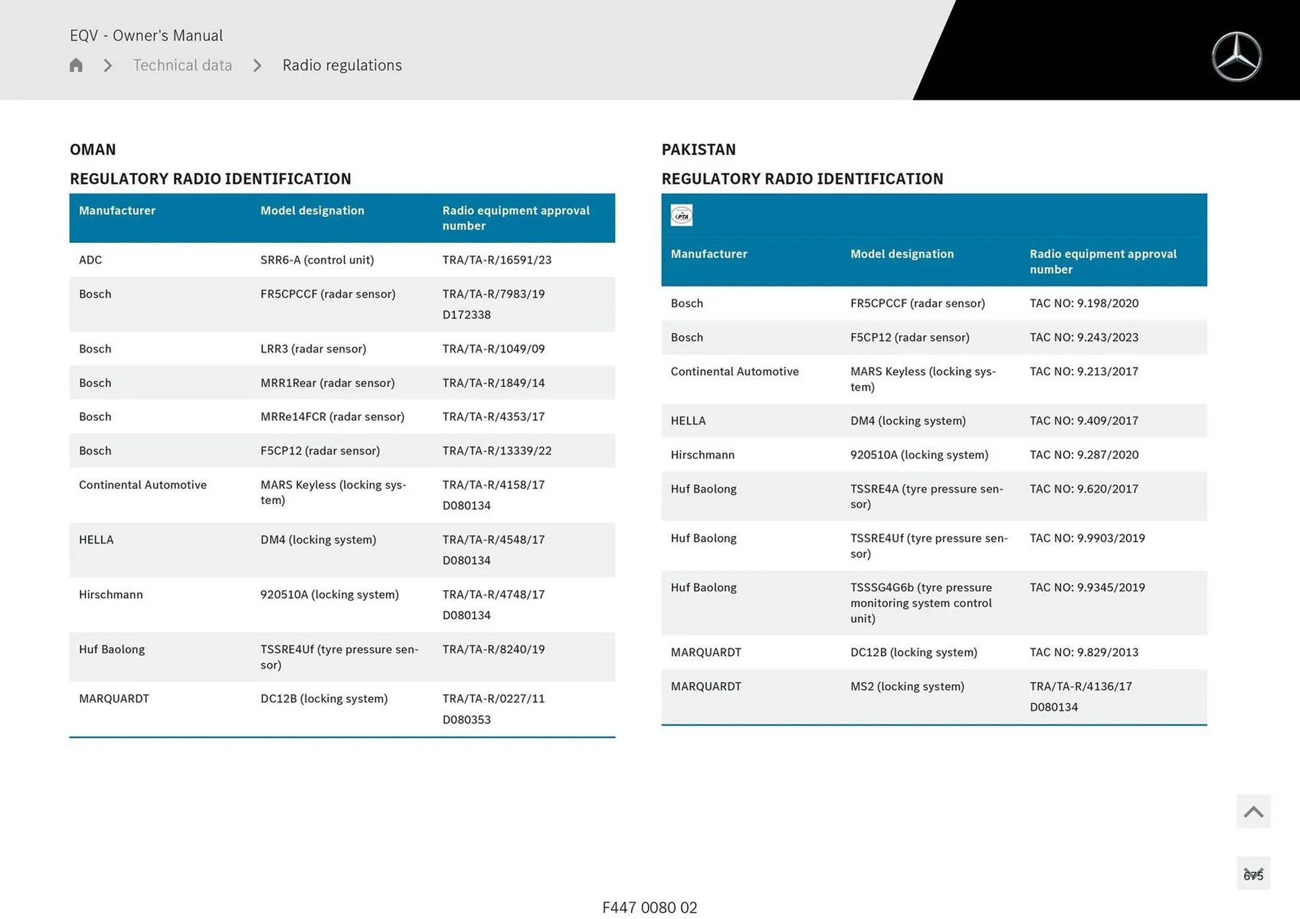Open the Technical data breadcrumb link
The image size is (1300, 919).
coord(182,66)
